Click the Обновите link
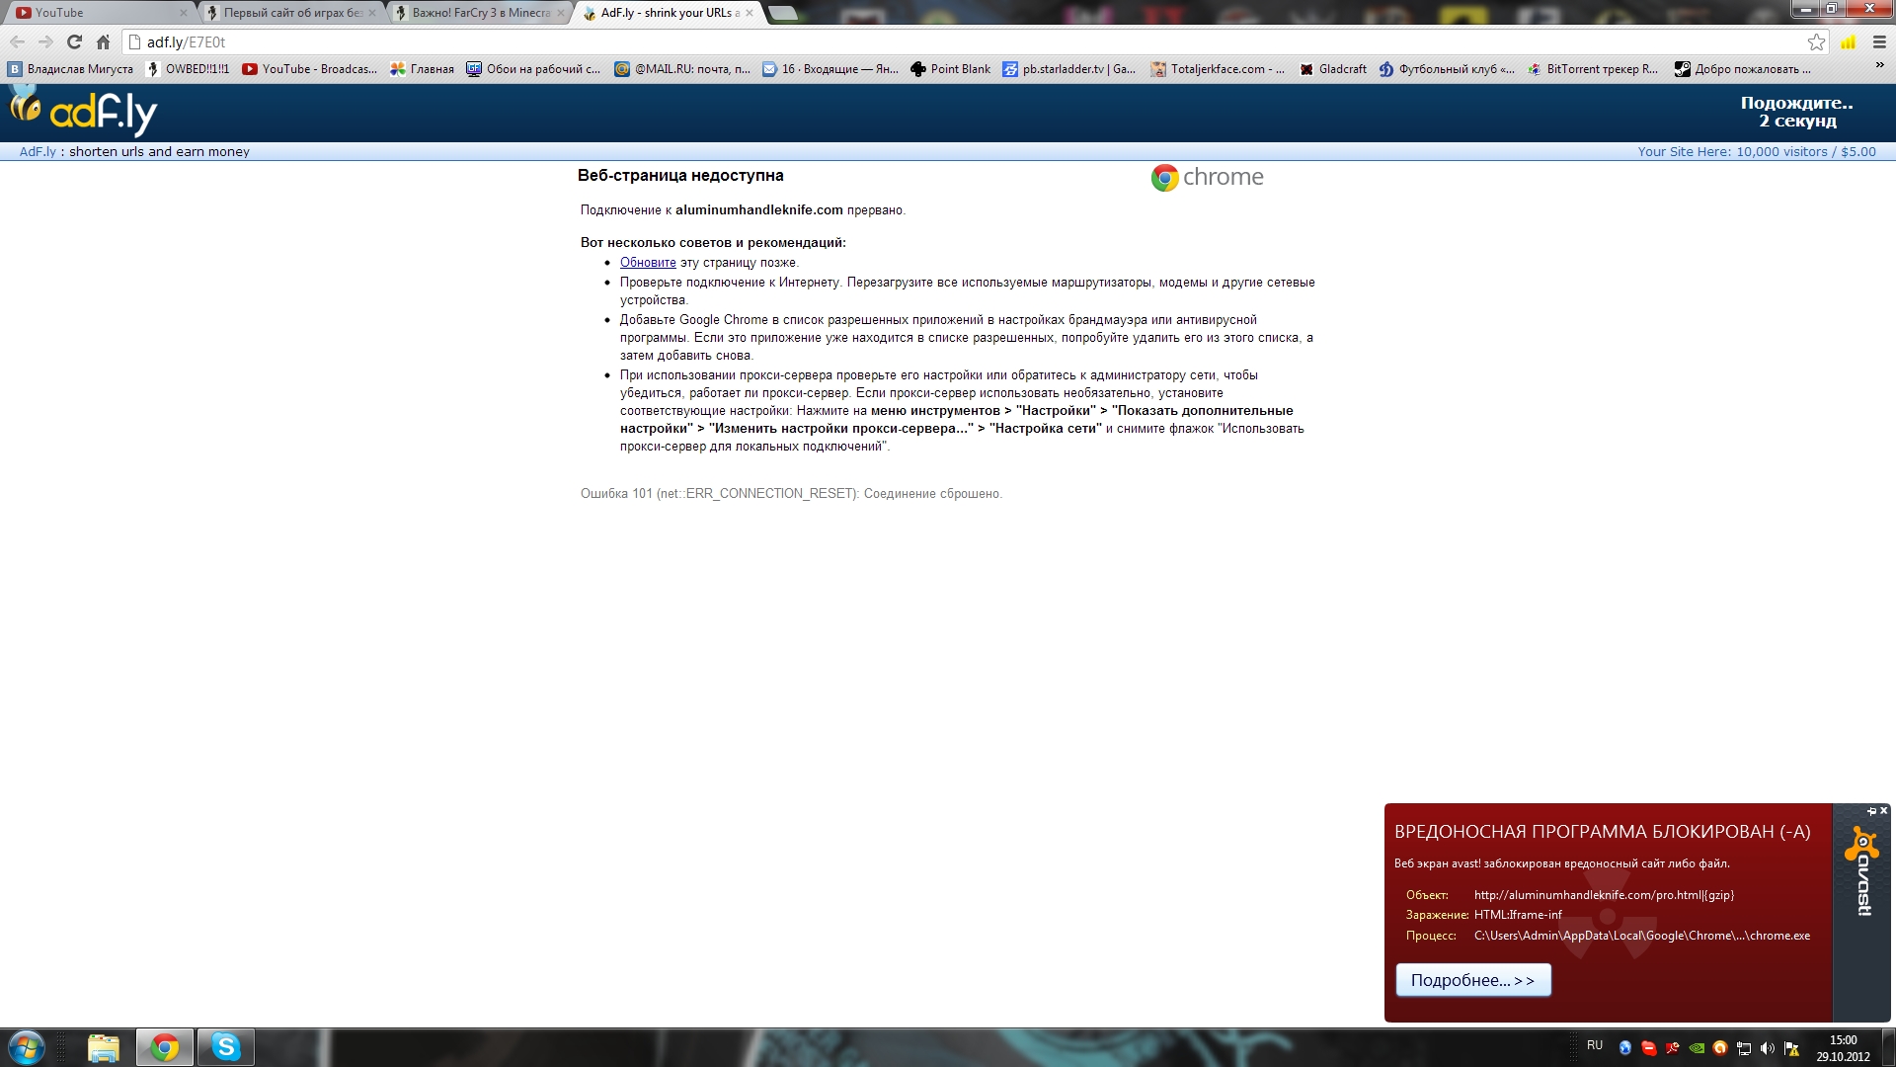 pos(648,263)
